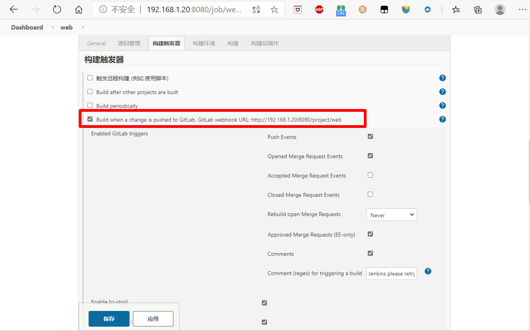Open the browser home page
This screenshot has width=530, height=331.
79,9
